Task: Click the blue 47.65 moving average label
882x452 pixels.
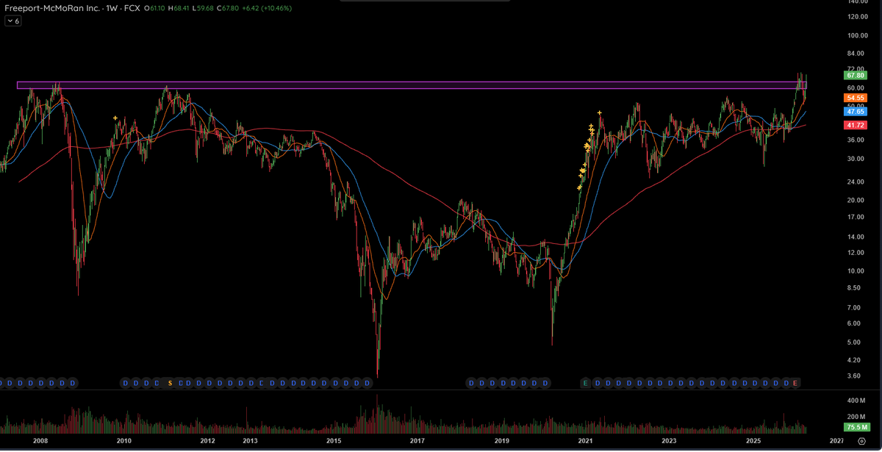Action: (x=856, y=111)
